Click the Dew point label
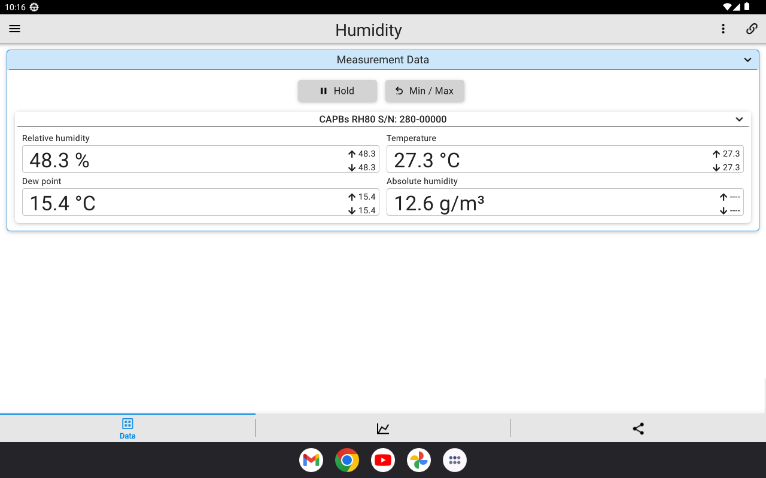Screen dimensions: 766x478 pos(42,181)
